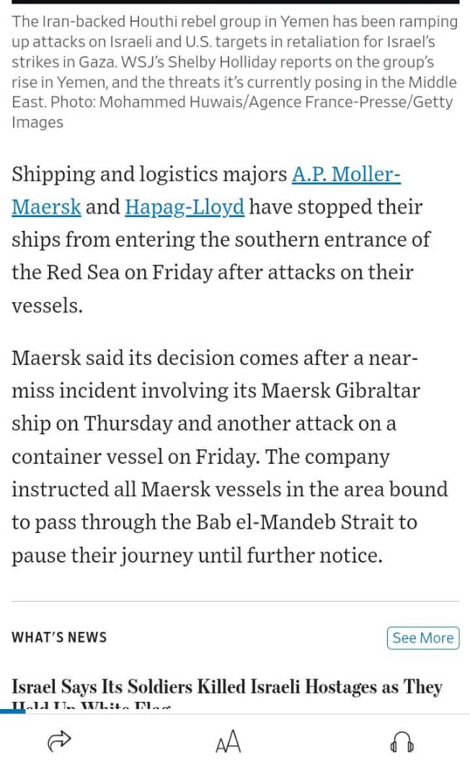470x779 pixels.
Task: Click the divider line above What's News
Action: click(x=235, y=601)
